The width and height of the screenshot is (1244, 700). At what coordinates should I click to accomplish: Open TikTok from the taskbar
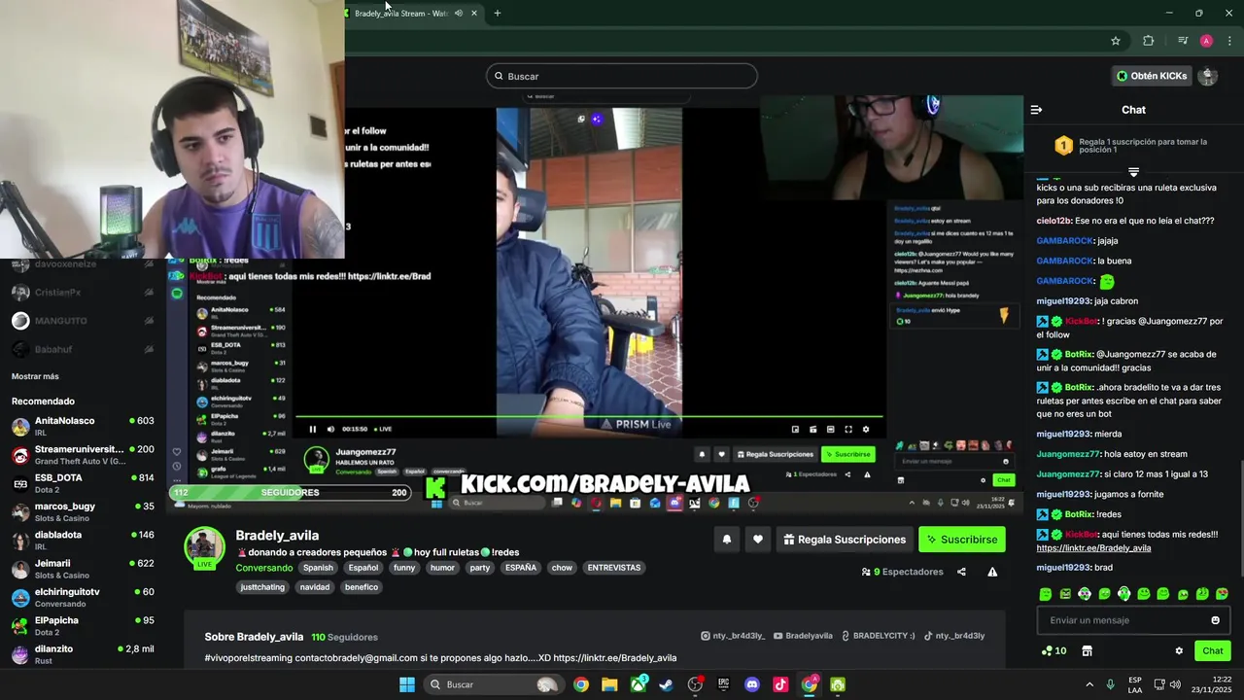pos(780,684)
